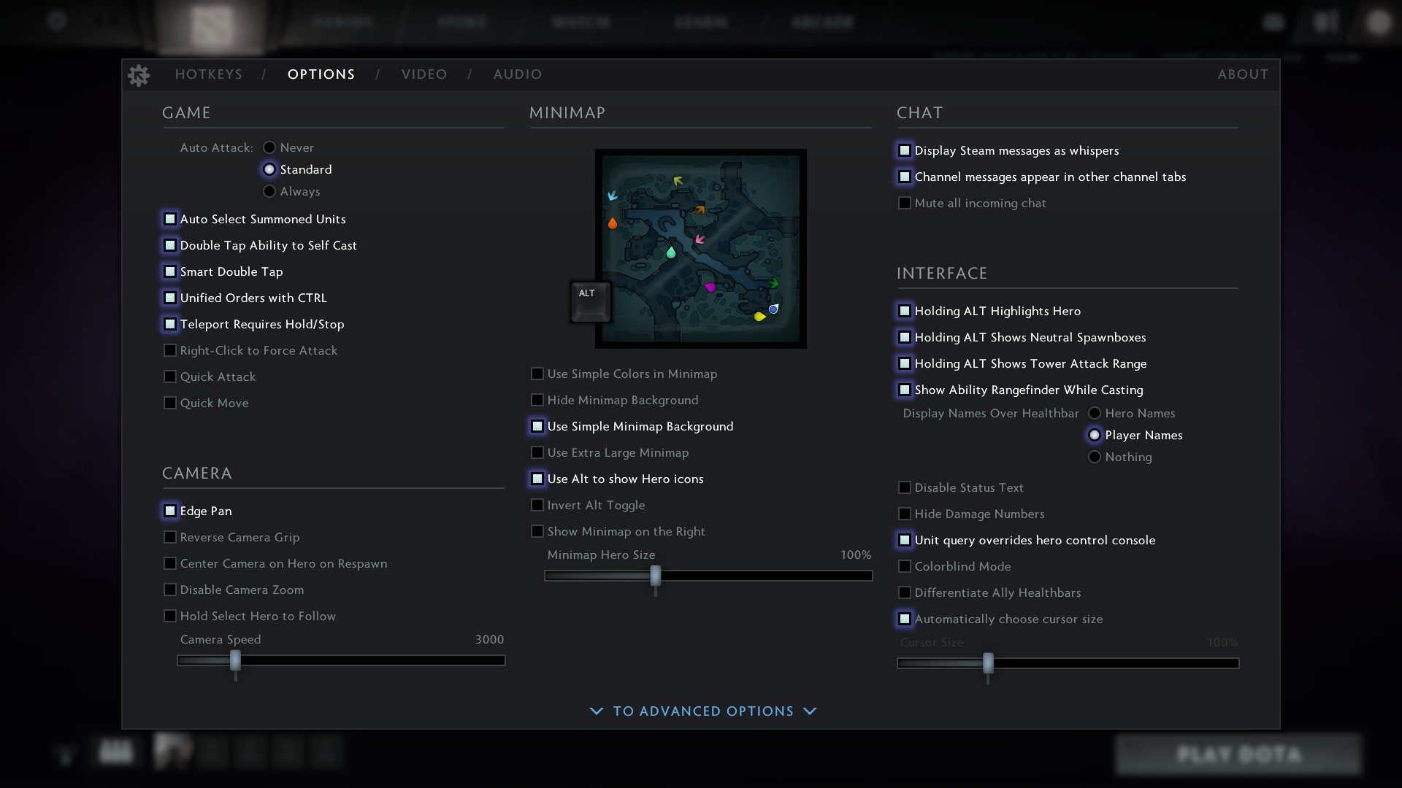Click the minimap preview thumbnail
The width and height of the screenshot is (1402, 788).
701,248
